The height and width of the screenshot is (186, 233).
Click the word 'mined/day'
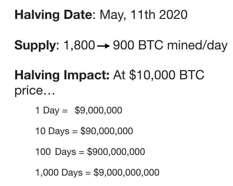coord(198,45)
